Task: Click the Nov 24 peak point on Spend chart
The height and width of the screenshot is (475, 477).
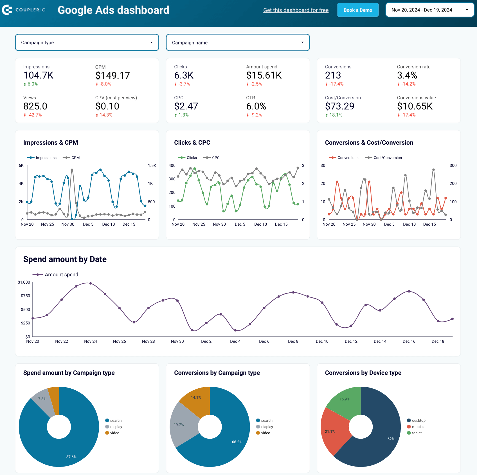Action: pyautogui.click(x=91, y=283)
